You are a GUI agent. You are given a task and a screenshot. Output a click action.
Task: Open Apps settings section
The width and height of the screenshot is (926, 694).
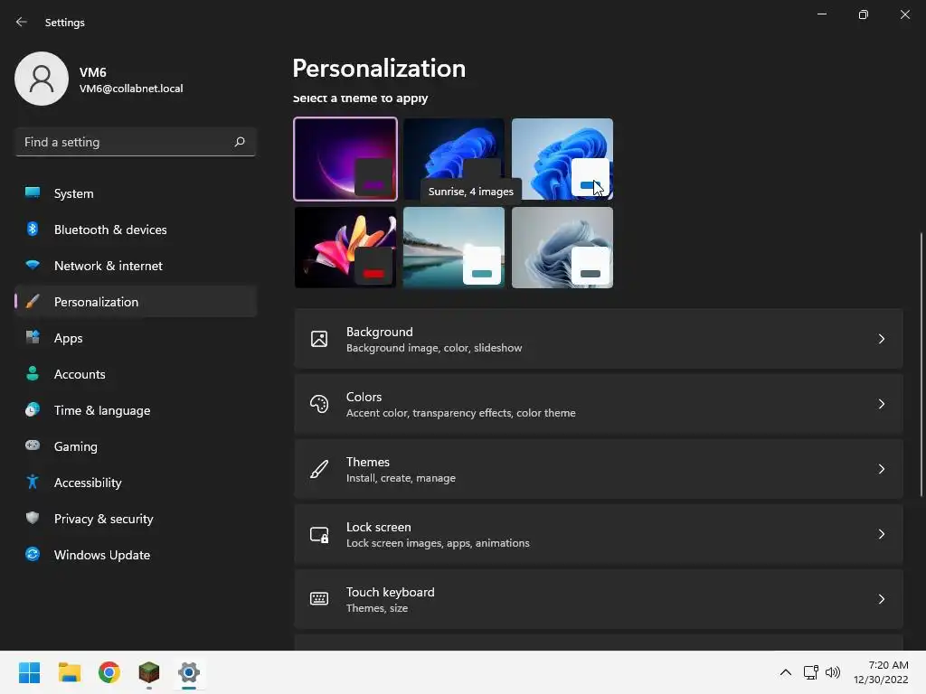pyautogui.click(x=136, y=338)
